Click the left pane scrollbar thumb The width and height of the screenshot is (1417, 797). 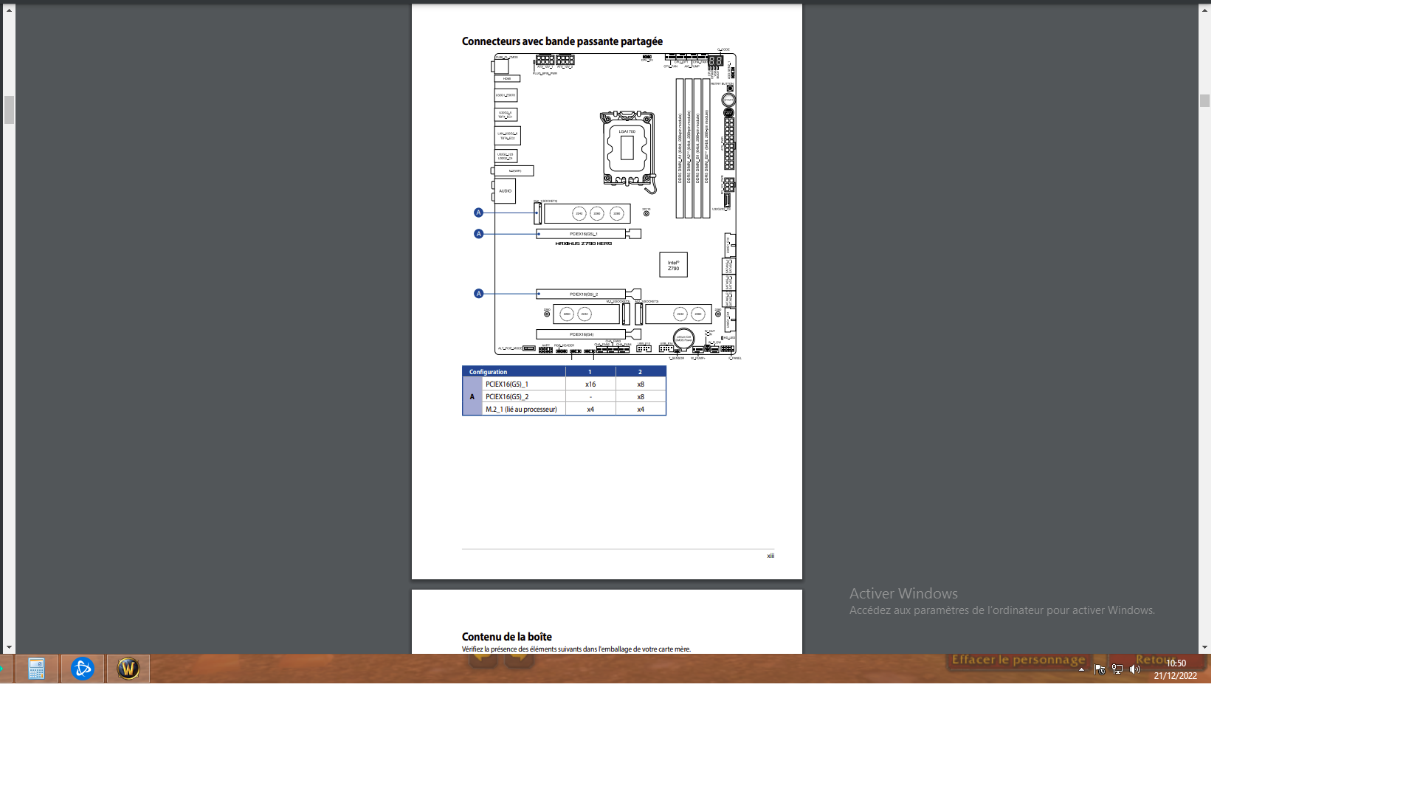pos(9,110)
